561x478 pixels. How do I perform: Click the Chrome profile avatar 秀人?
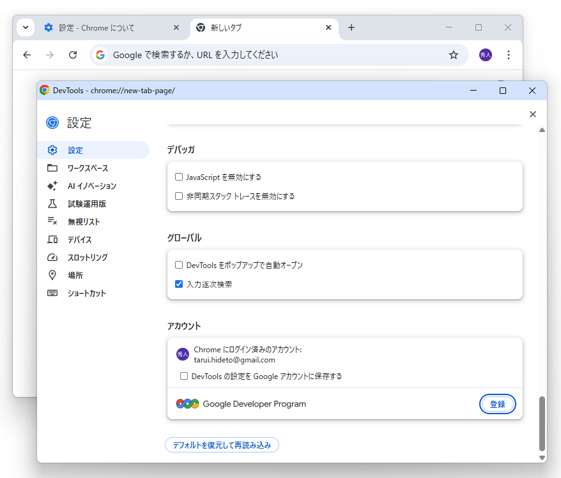tap(485, 55)
